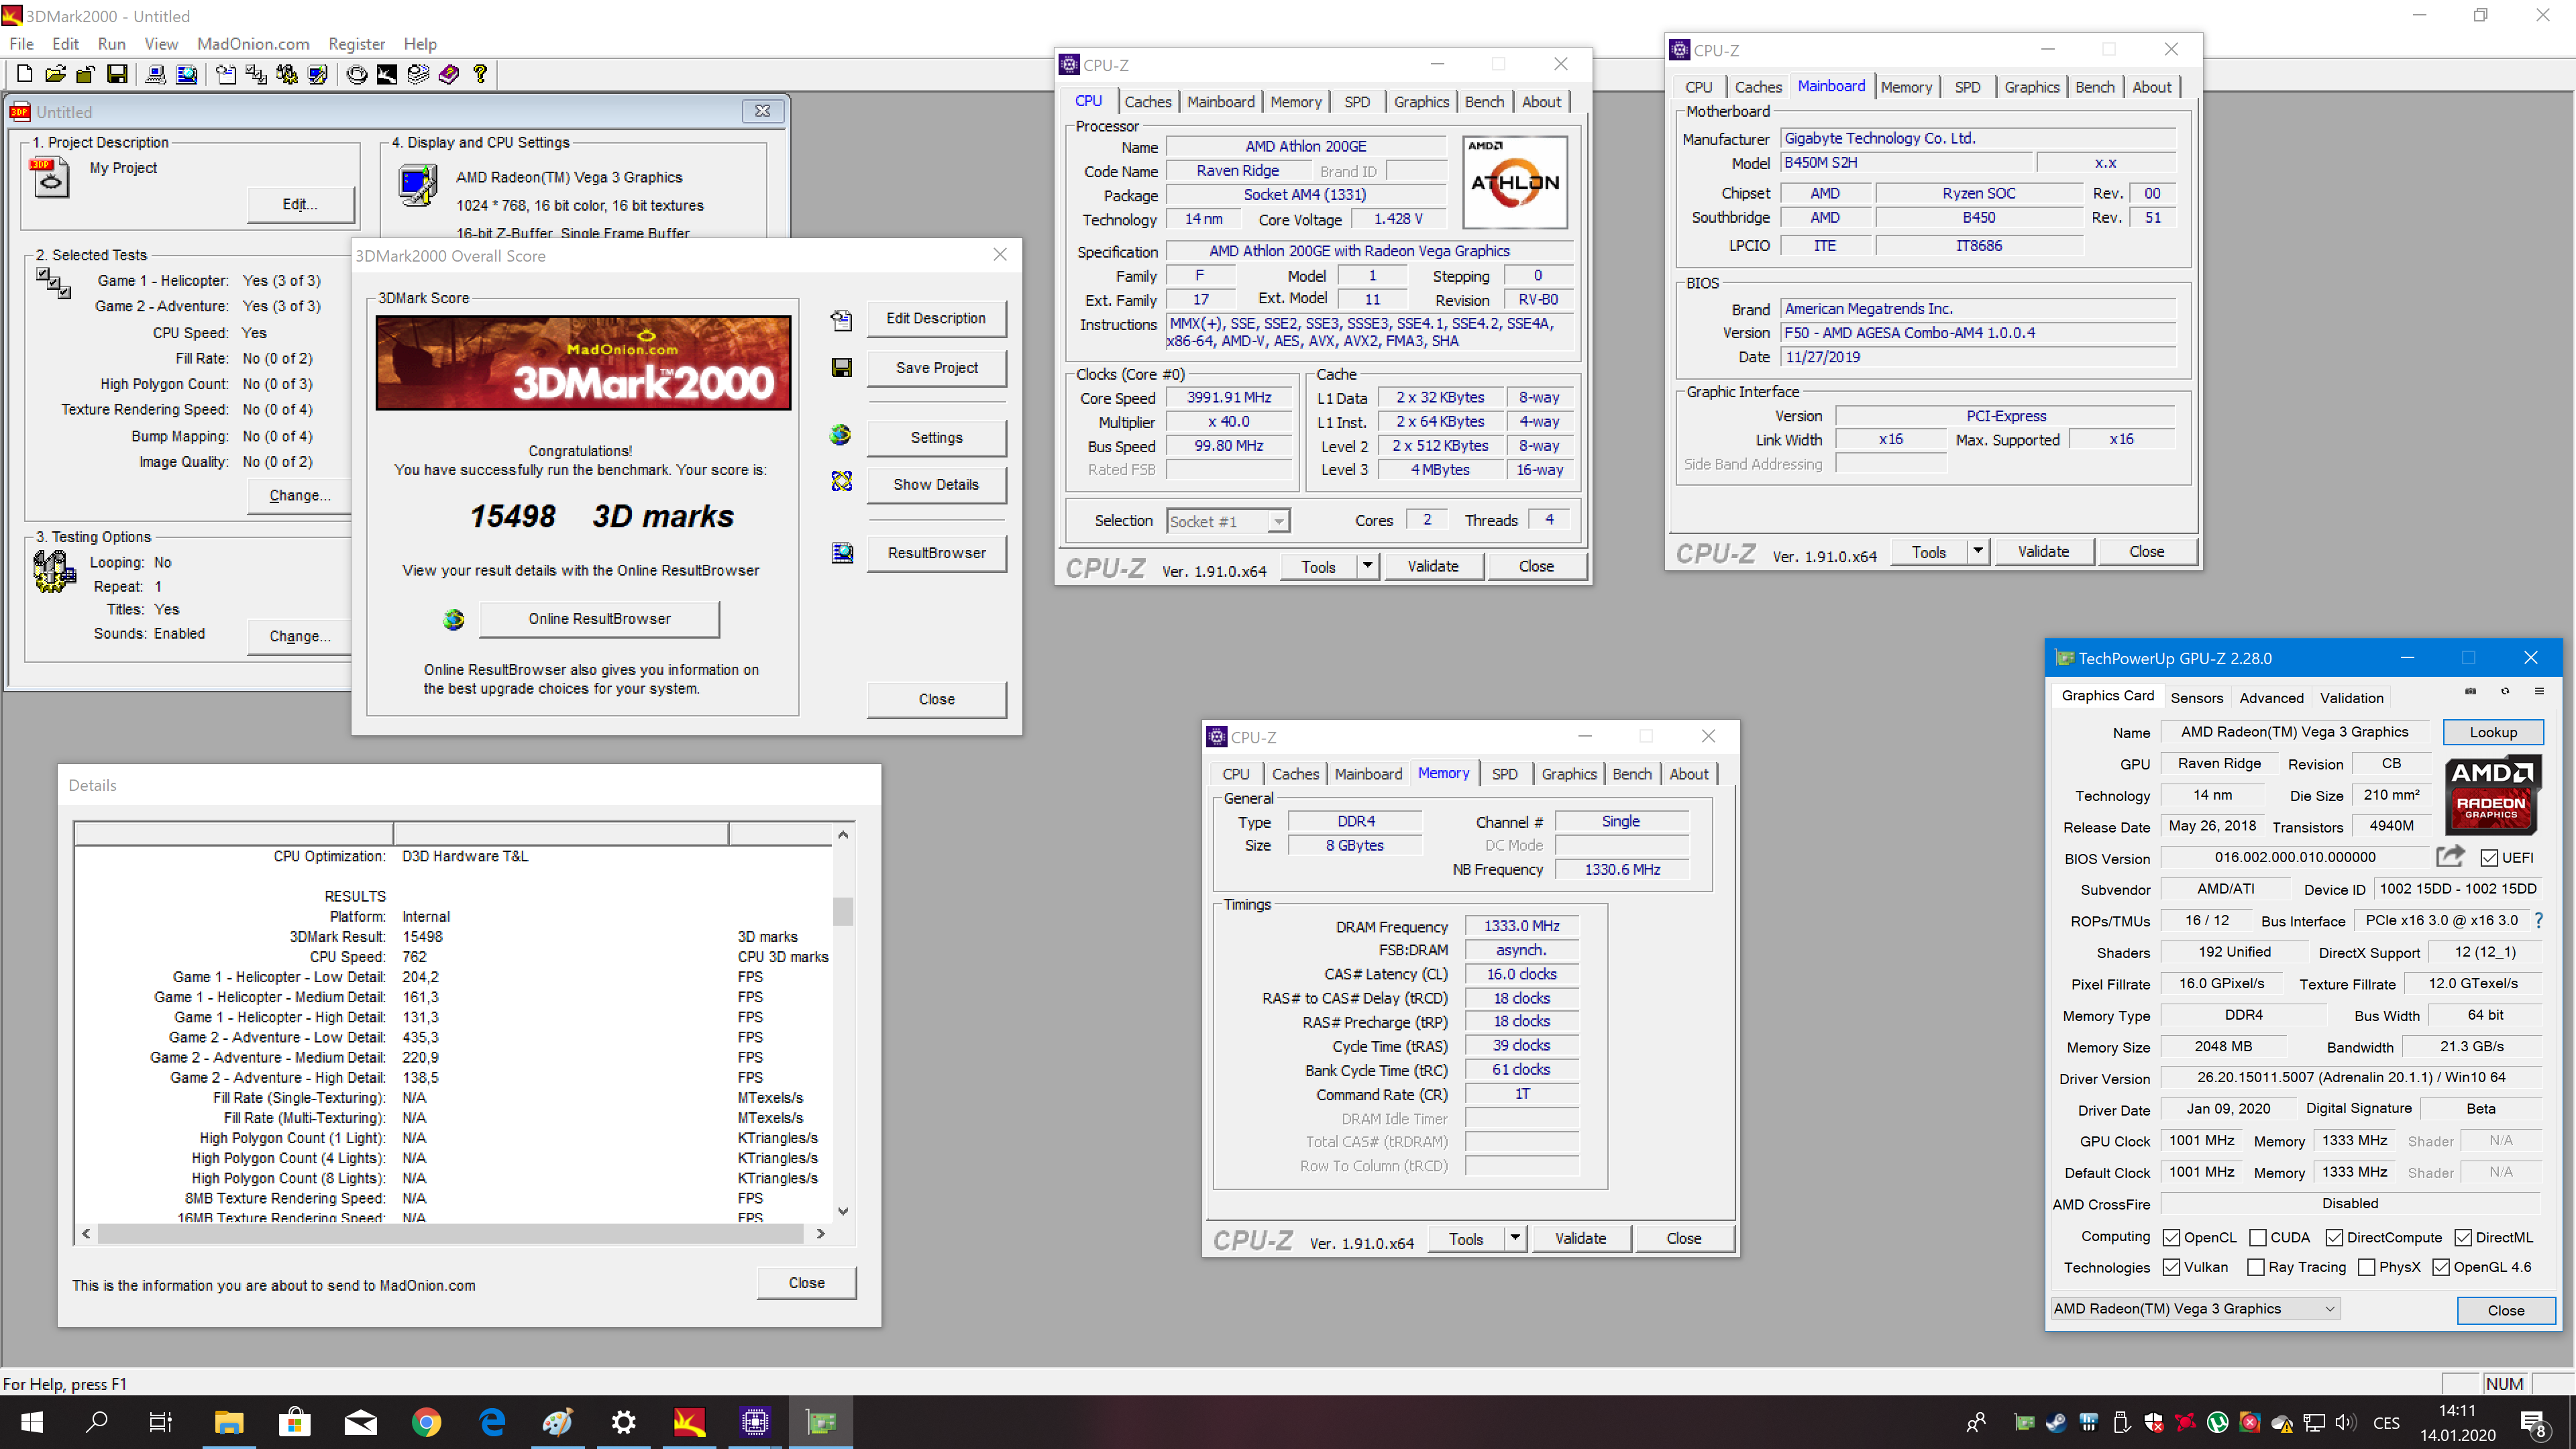This screenshot has width=2576, height=1449.
Task: Click Validate in the Memory CPU-Z window
Action: point(1580,1238)
